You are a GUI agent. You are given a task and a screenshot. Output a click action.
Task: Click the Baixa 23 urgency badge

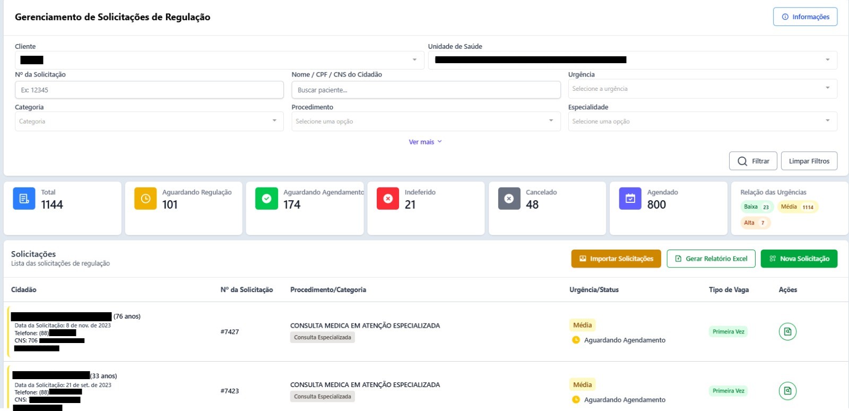pyautogui.click(x=757, y=207)
